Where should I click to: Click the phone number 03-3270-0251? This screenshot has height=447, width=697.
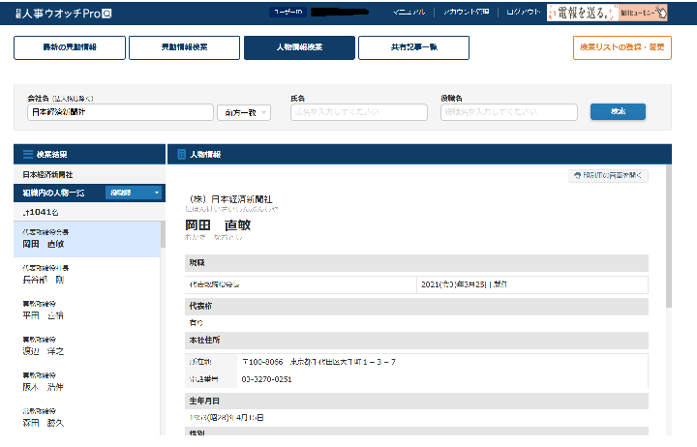267,379
